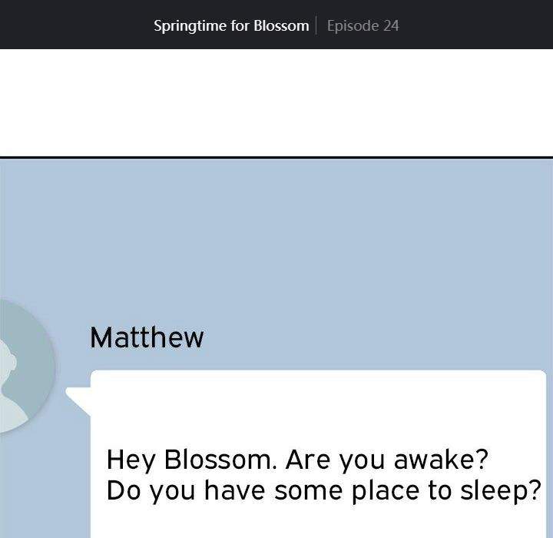Tap Matthew's profile avatar icon

pos(19,367)
